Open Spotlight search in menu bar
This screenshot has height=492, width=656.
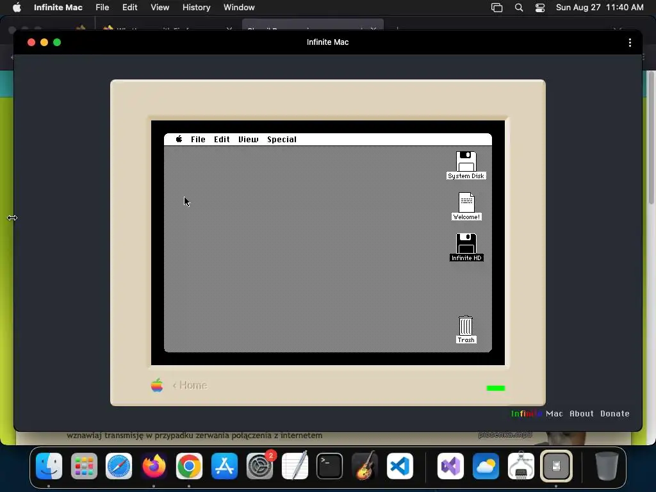[519, 8]
